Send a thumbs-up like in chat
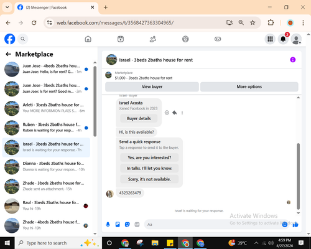This screenshot has width=311, height=249. click(295, 224)
